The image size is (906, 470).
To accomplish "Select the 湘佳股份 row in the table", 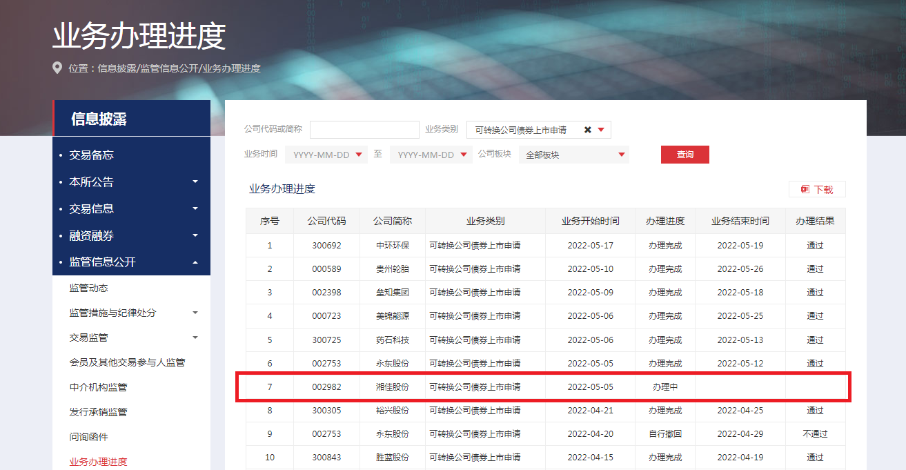I will (391, 387).
